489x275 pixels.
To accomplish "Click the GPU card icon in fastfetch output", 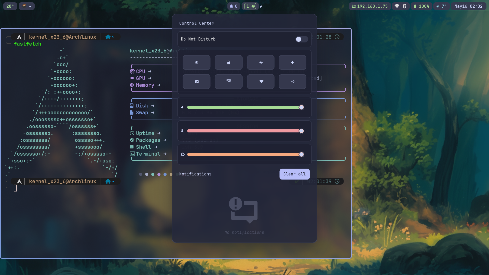I will (x=132, y=78).
